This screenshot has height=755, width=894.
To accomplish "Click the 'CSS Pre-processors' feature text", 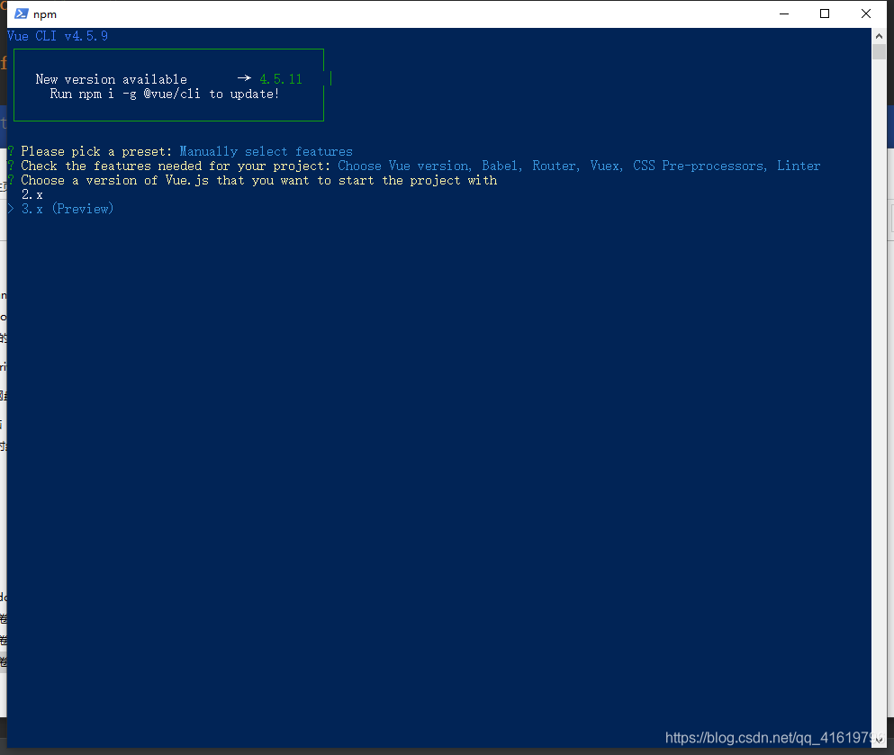I will 699,166.
